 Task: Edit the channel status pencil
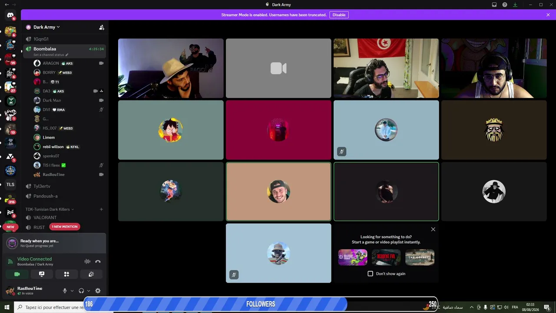click(x=67, y=55)
